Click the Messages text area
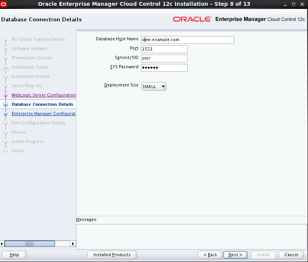Viewport: 308px width, 262px height. (192, 237)
